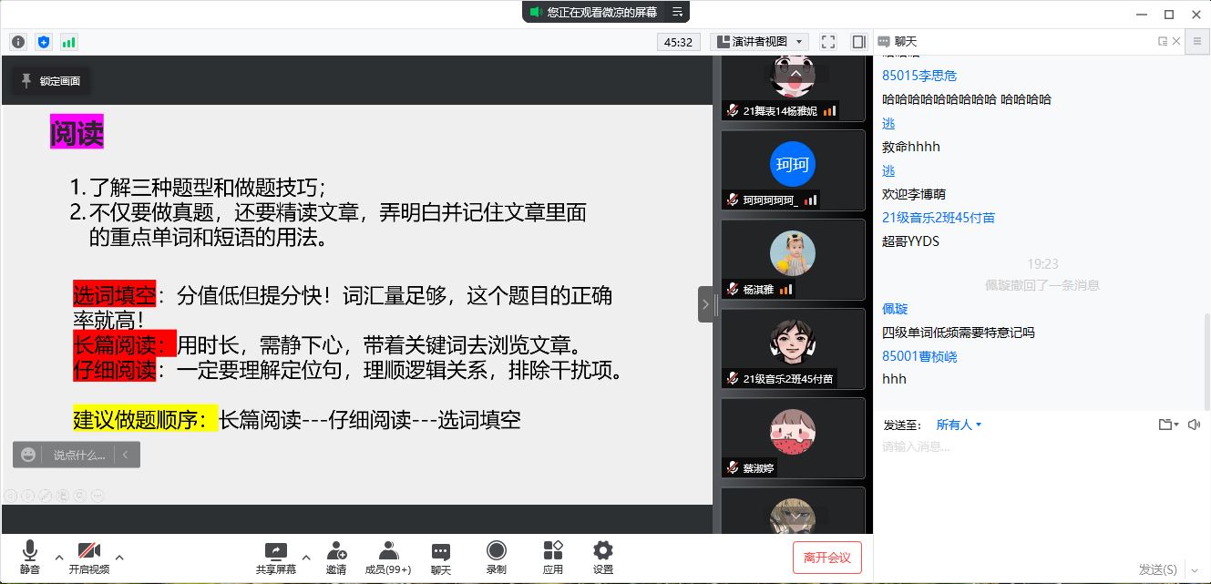This screenshot has width=1211, height=584.
Task: Open the 邀请 invite icon
Action: pyautogui.click(x=336, y=558)
